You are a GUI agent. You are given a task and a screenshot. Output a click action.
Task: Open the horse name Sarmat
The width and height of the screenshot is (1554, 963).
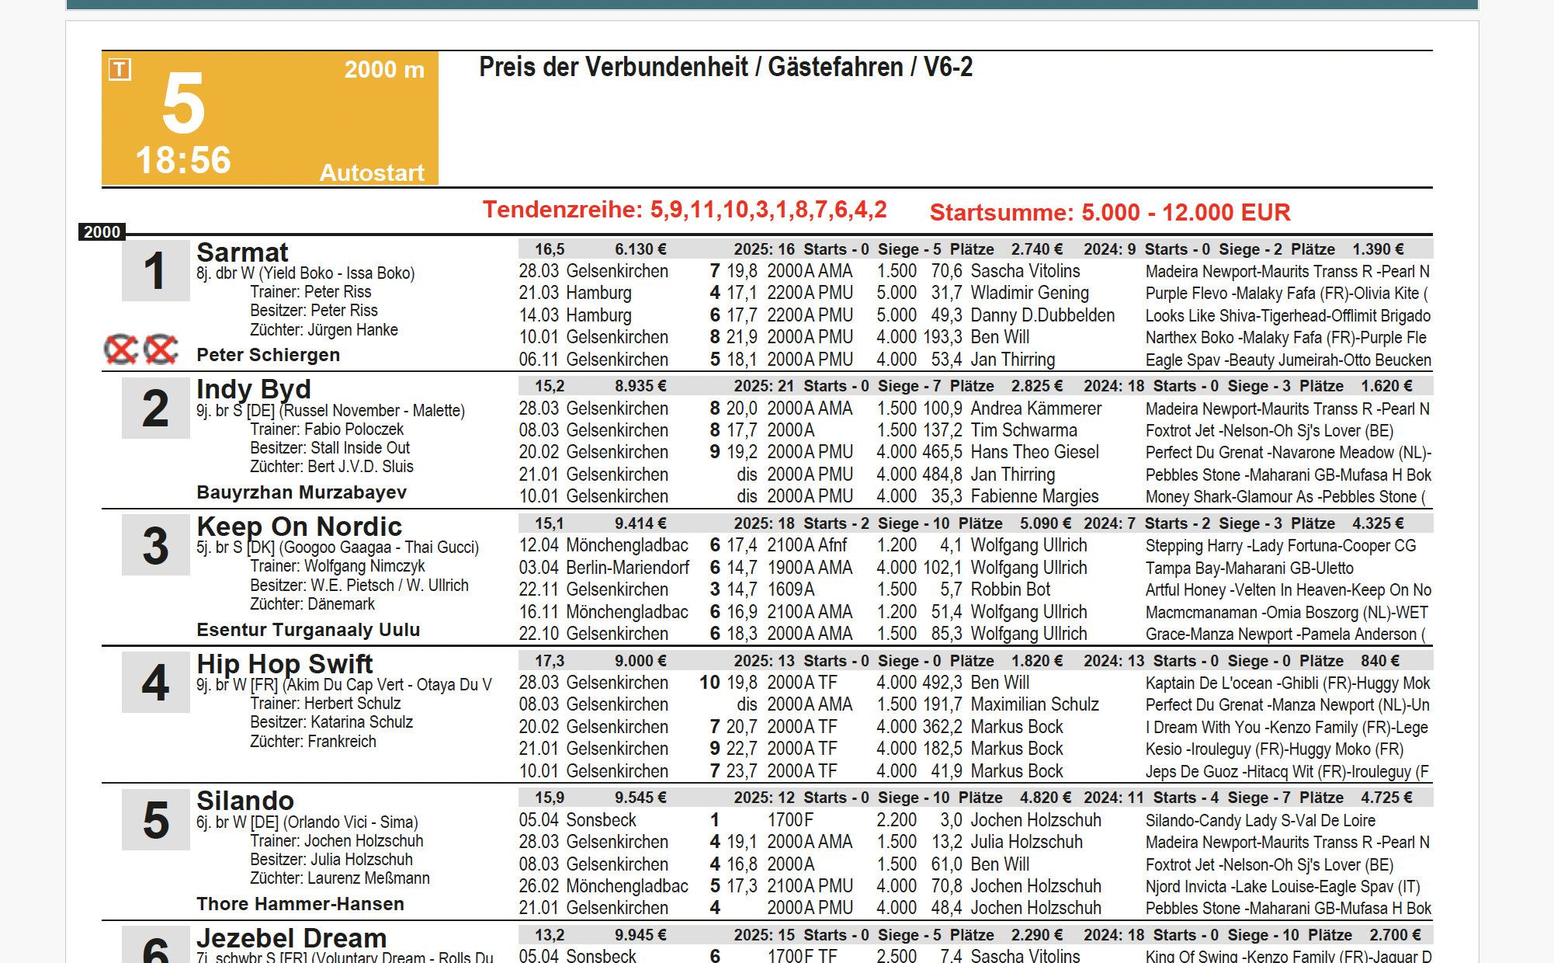click(x=242, y=252)
